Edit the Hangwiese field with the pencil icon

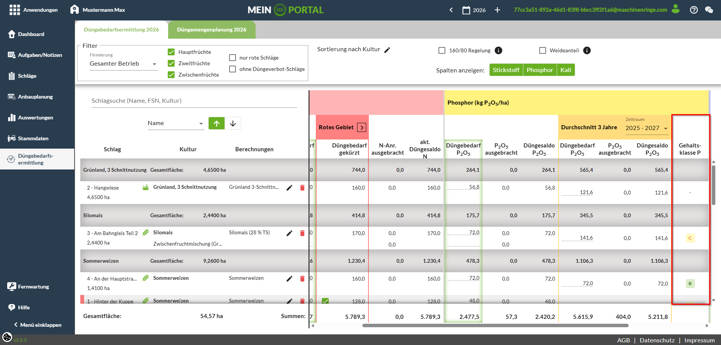click(289, 188)
